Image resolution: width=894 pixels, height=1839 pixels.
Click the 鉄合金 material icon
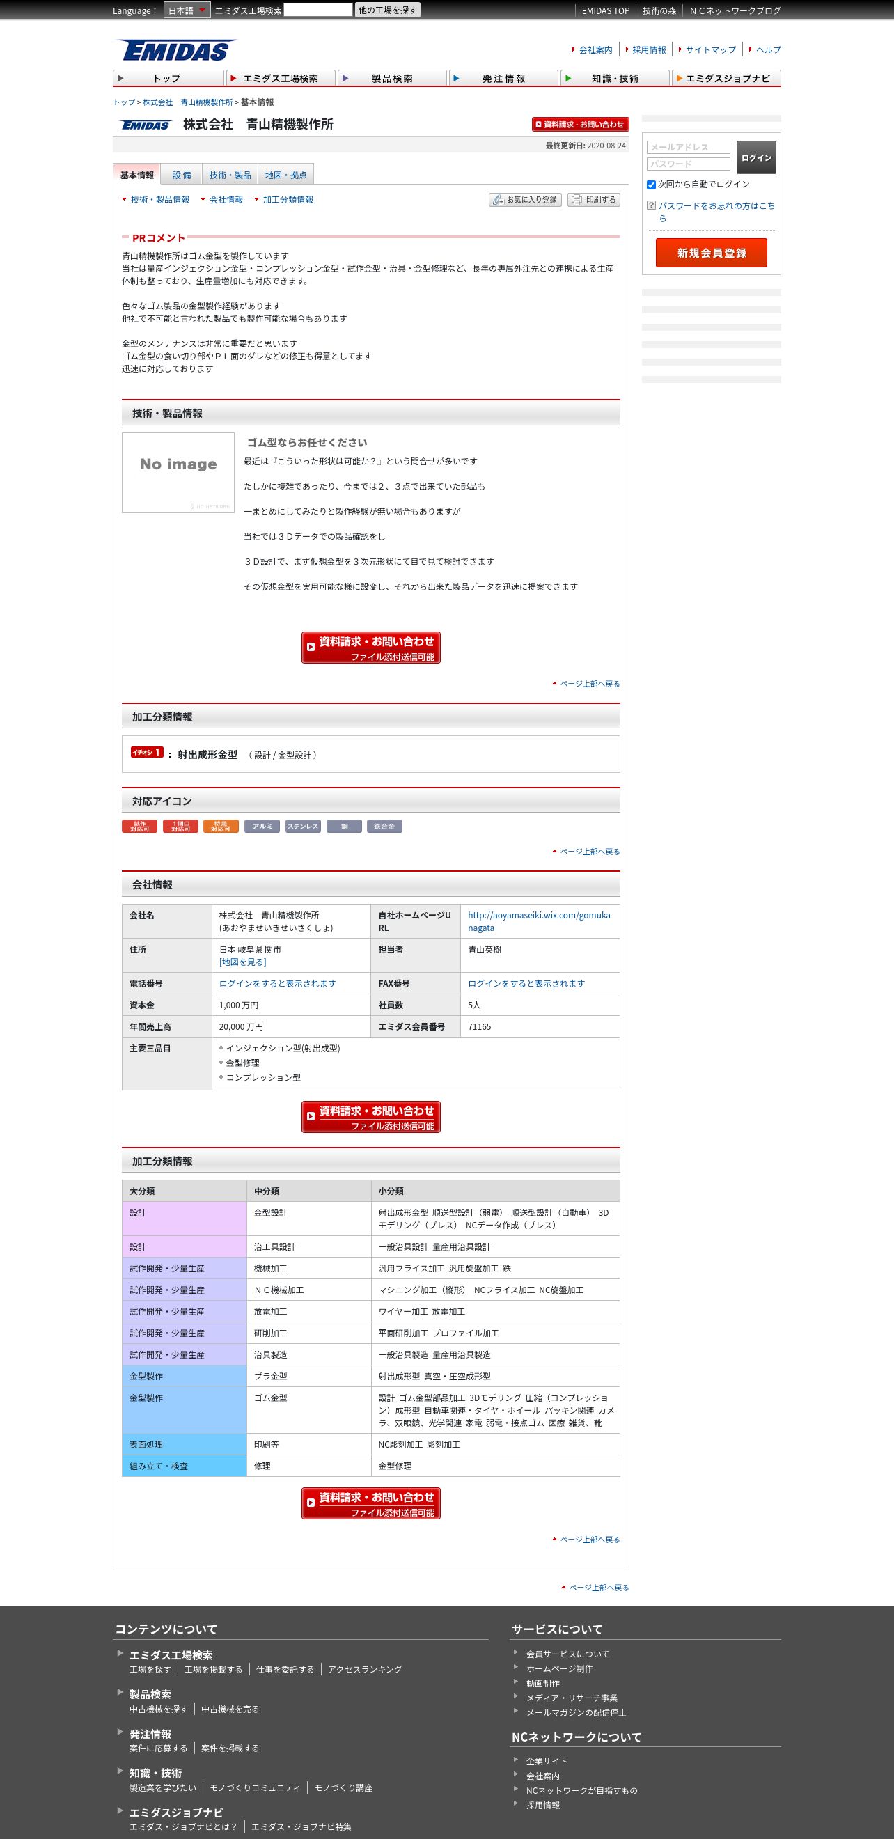[x=385, y=826]
